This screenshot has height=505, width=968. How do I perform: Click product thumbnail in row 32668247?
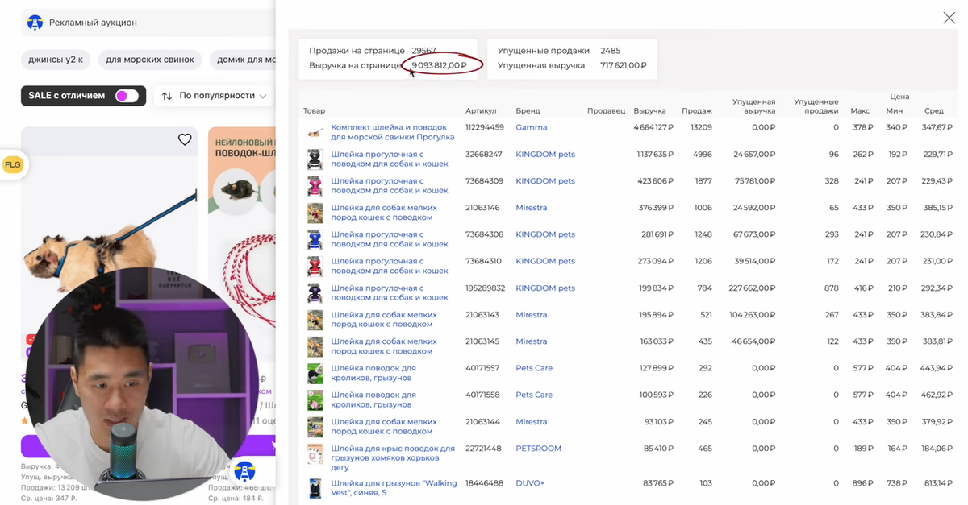315,159
